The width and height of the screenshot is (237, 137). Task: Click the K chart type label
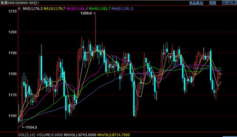(x=19, y=8)
